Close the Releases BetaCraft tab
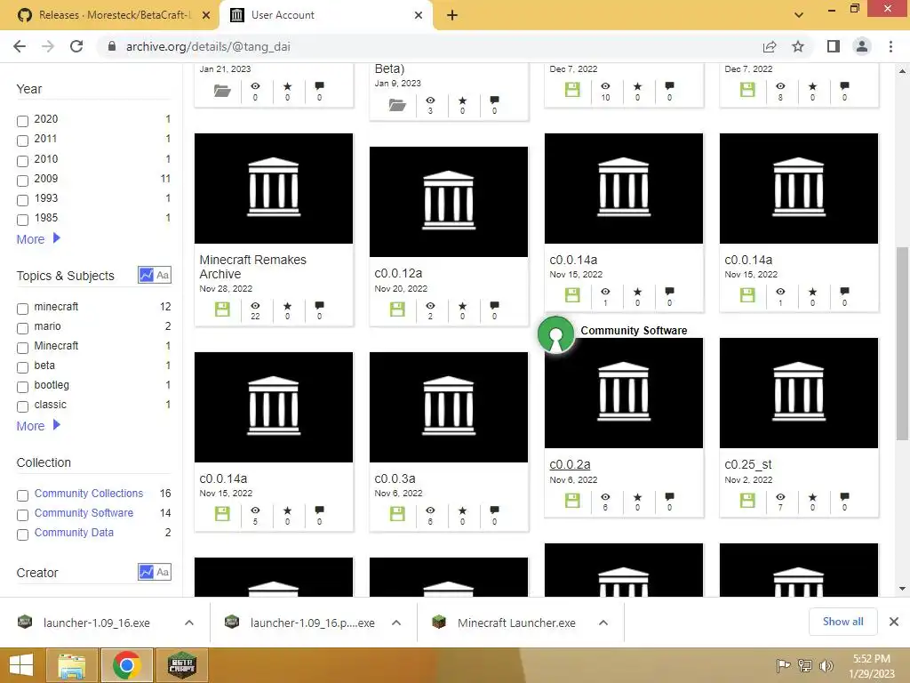This screenshot has width=910, height=683. [x=206, y=15]
